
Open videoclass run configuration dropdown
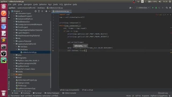143,8
